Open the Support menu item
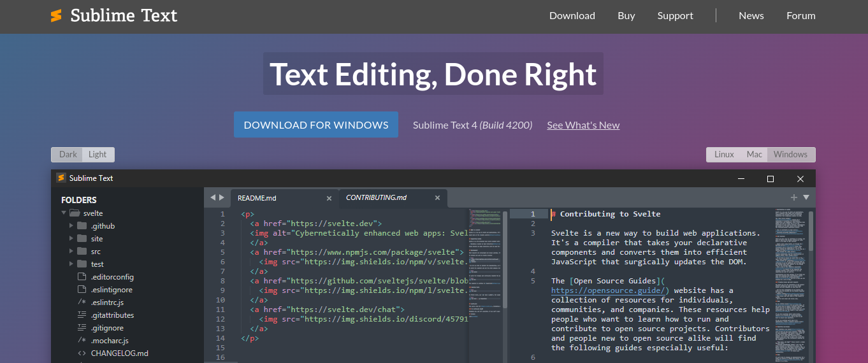 (675, 16)
